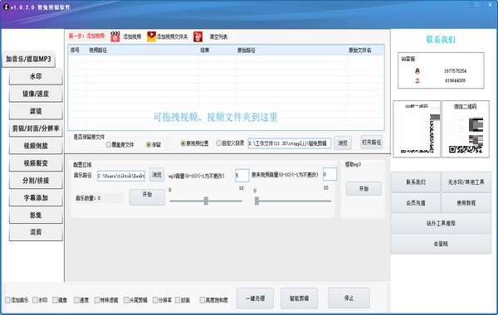Viewport: 498px width, 315px height.
Task: Click the mp3音量 value box
Action: pos(242,175)
